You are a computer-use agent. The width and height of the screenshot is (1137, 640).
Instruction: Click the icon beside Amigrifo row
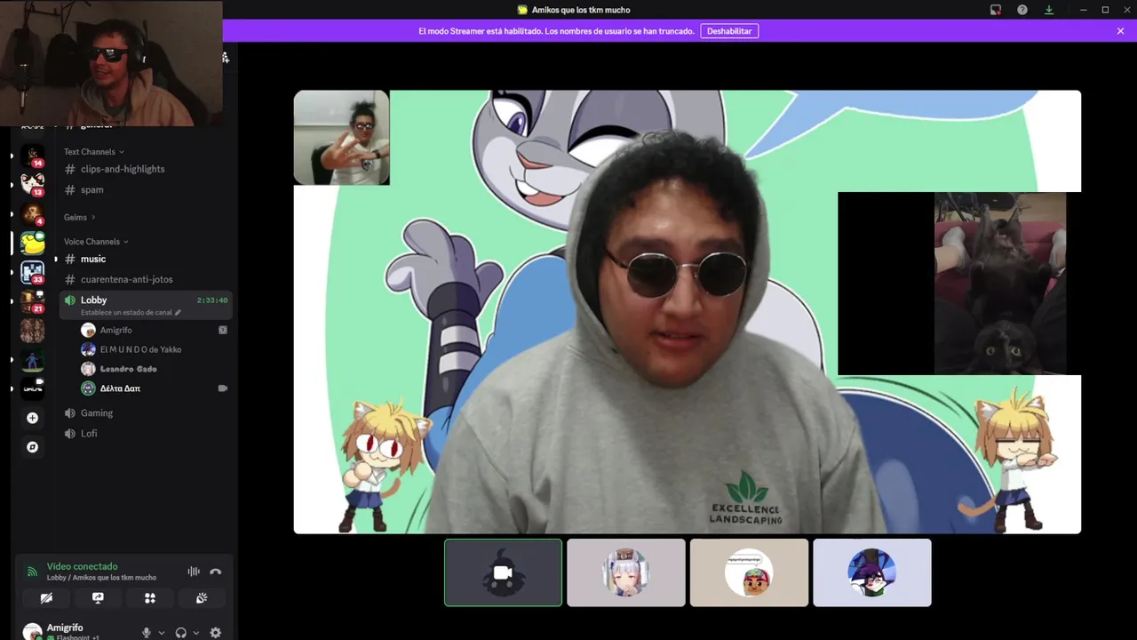(x=223, y=330)
